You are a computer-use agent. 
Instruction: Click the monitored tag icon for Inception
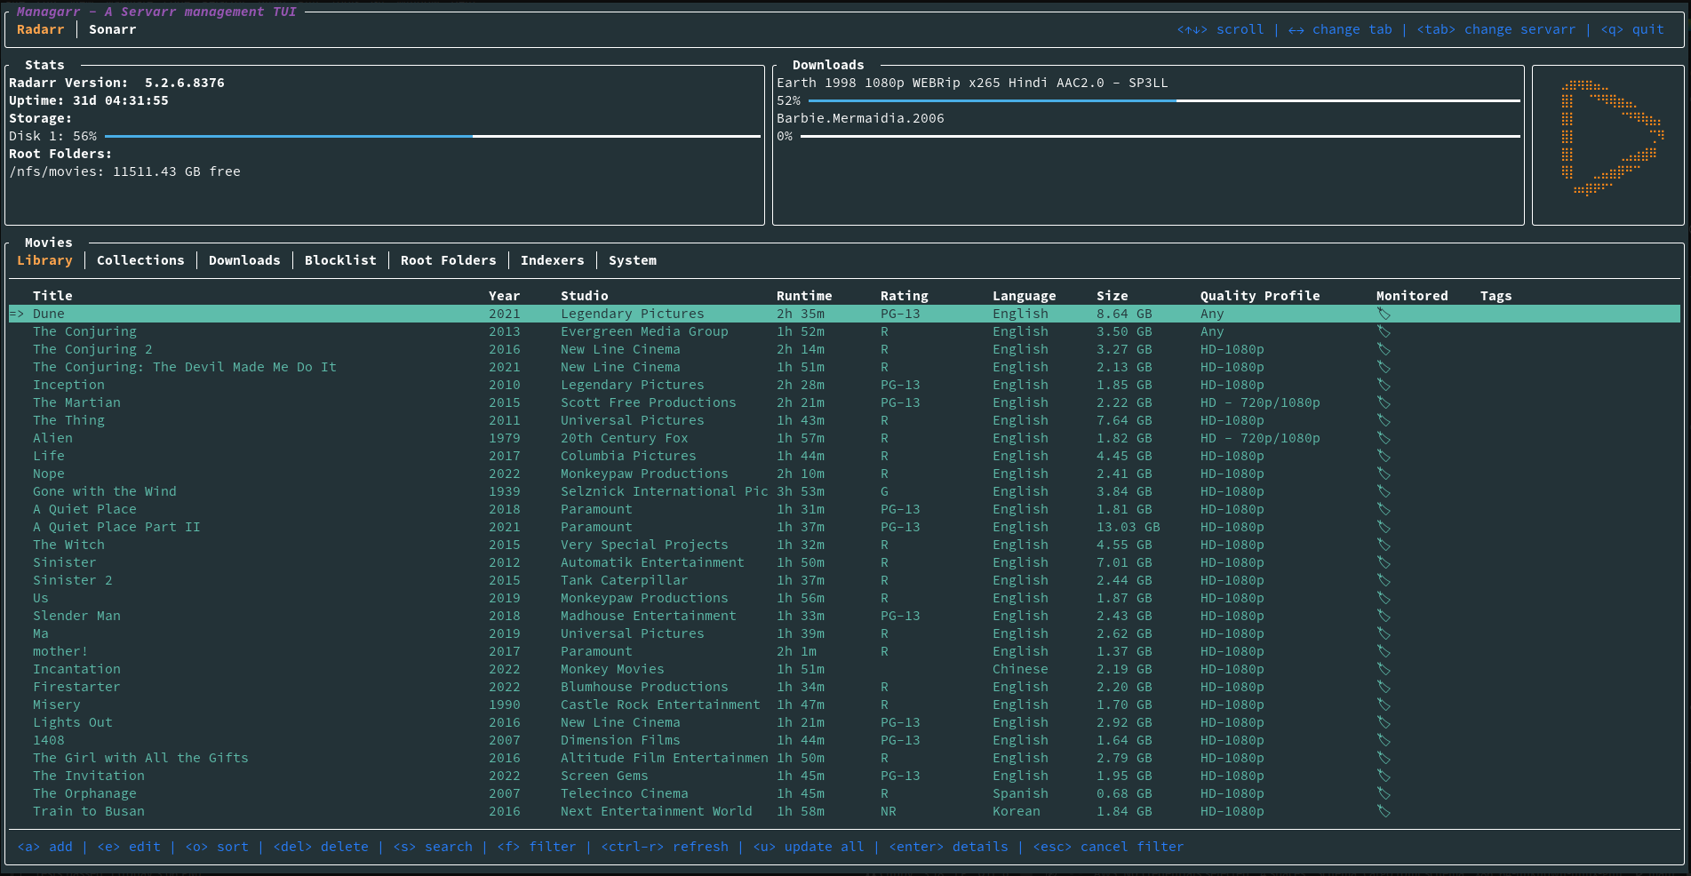tap(1384, 385)
